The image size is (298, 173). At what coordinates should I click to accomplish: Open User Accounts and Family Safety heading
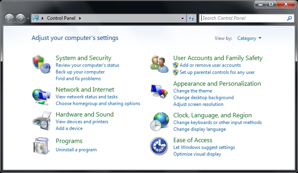click(218, 58)
